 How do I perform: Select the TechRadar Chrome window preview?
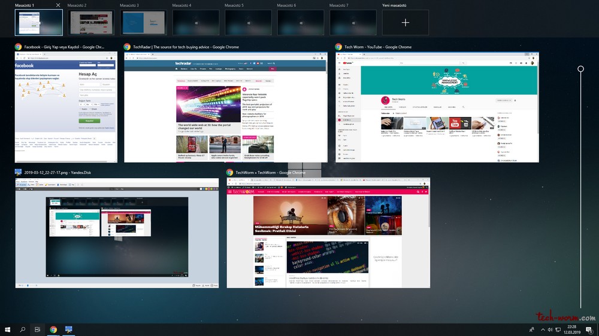225,106
